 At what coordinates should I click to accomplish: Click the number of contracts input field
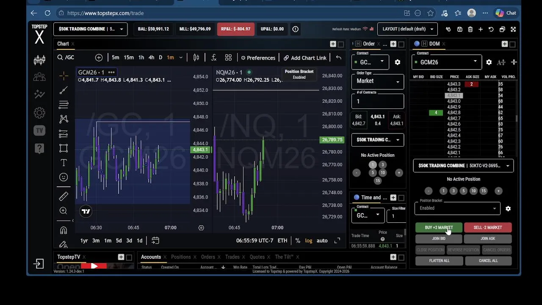(378, 101)
